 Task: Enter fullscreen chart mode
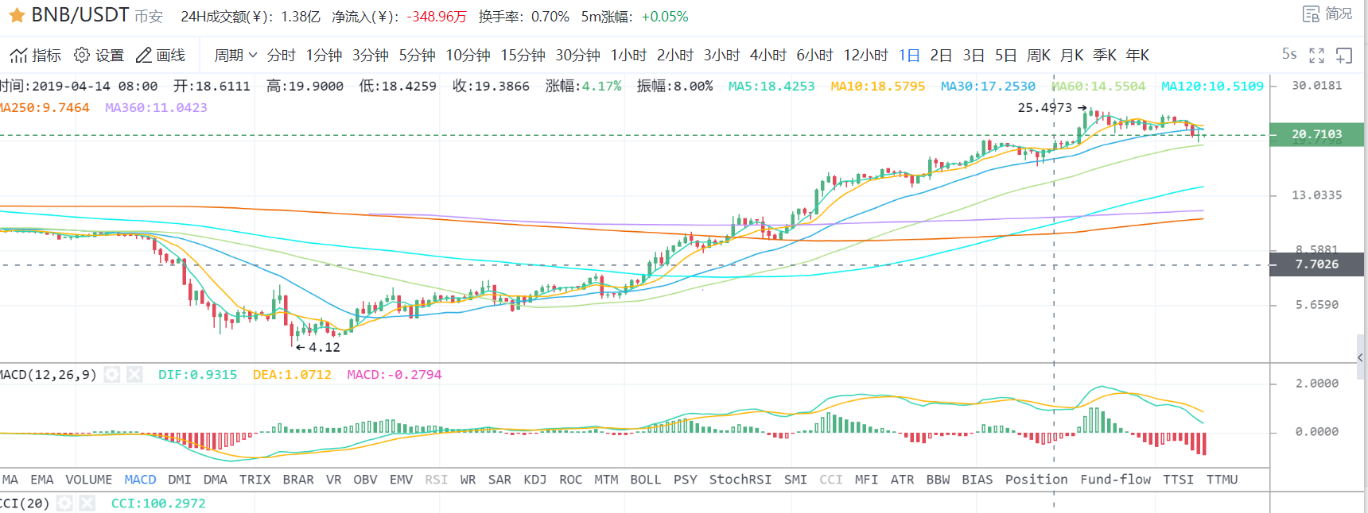[x=1317, y=56]
